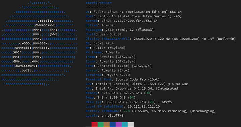Click the Terminal Font line Source Code Pro
This screenshot has height=127, width=241.
(123, 80)
